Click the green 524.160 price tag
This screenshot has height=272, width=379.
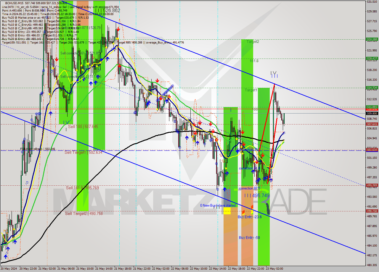click(372, 39)
